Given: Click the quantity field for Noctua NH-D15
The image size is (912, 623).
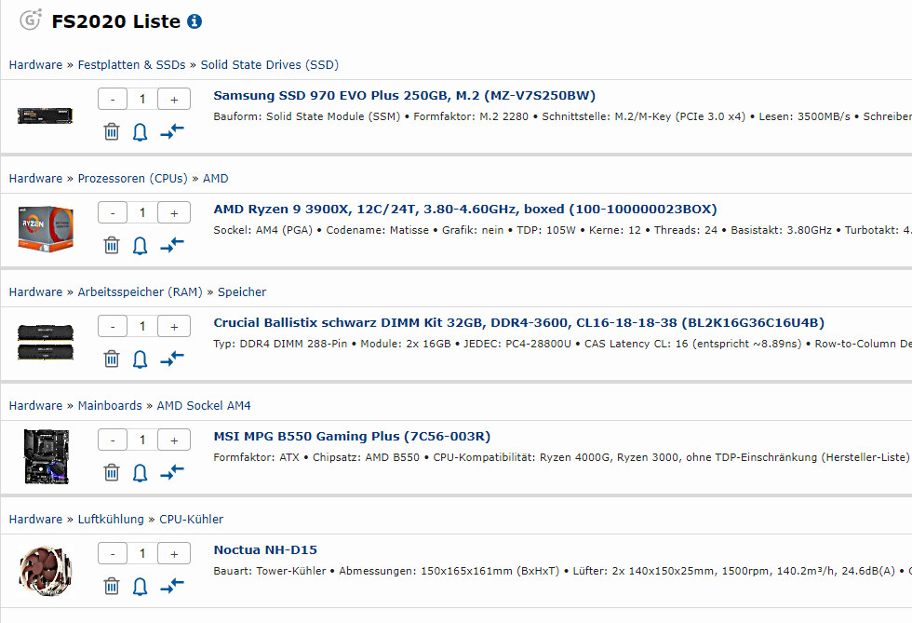Looking at the screenshot, I should (142, 554).
